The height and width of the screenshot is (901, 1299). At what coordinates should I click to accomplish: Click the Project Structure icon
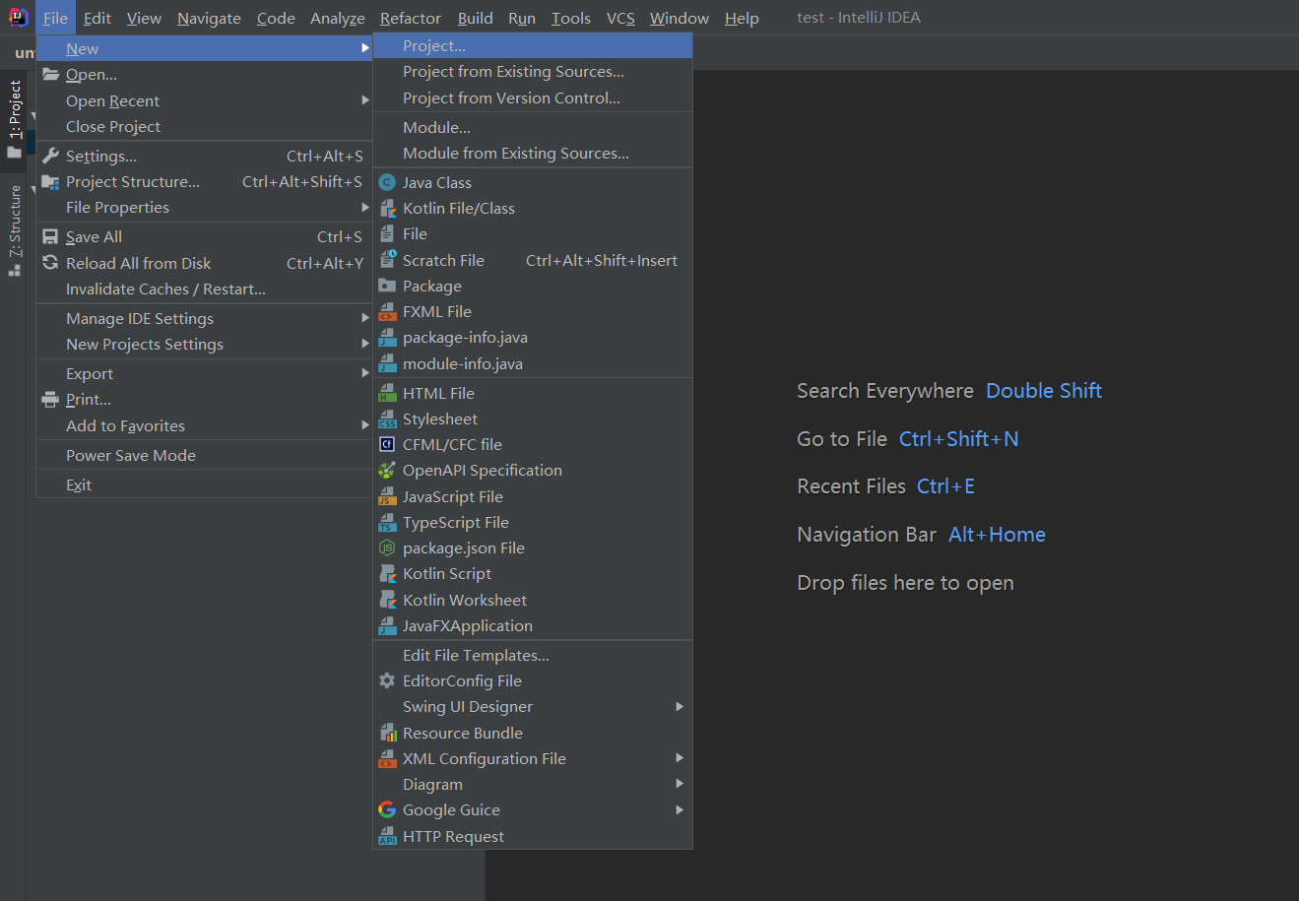[x=50, y=182]
